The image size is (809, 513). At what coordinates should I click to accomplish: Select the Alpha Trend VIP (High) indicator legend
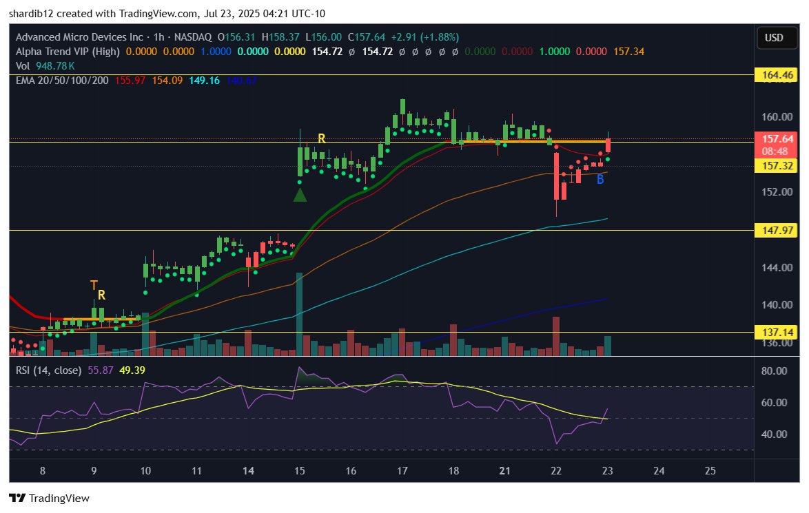click(68, 52)
